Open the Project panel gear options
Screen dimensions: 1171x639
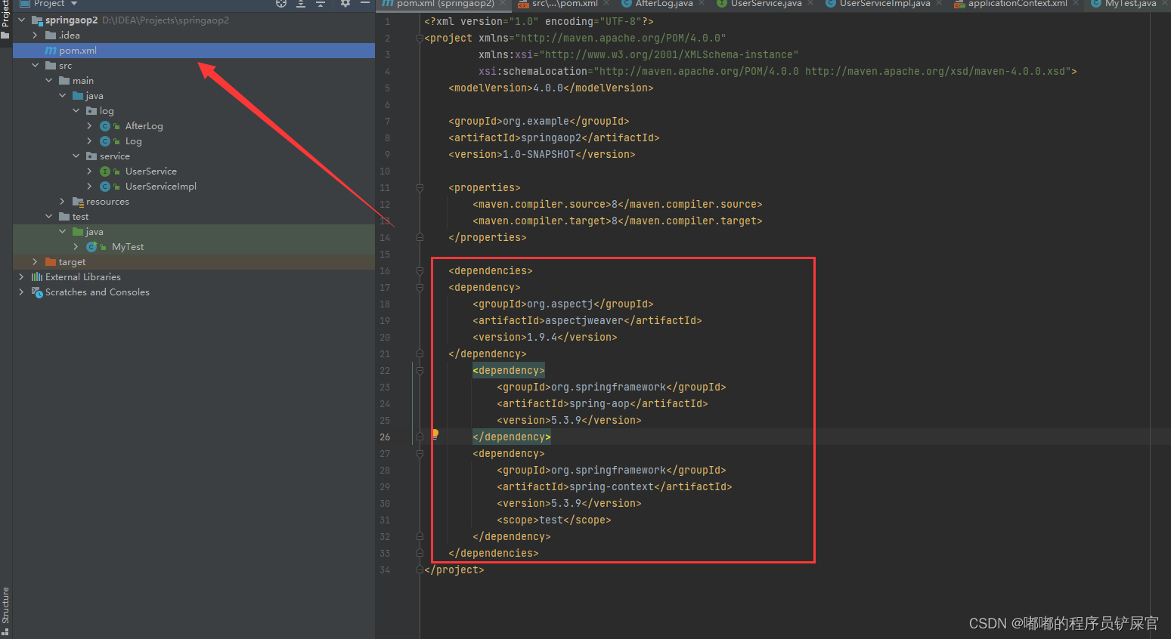pos(345,3)
